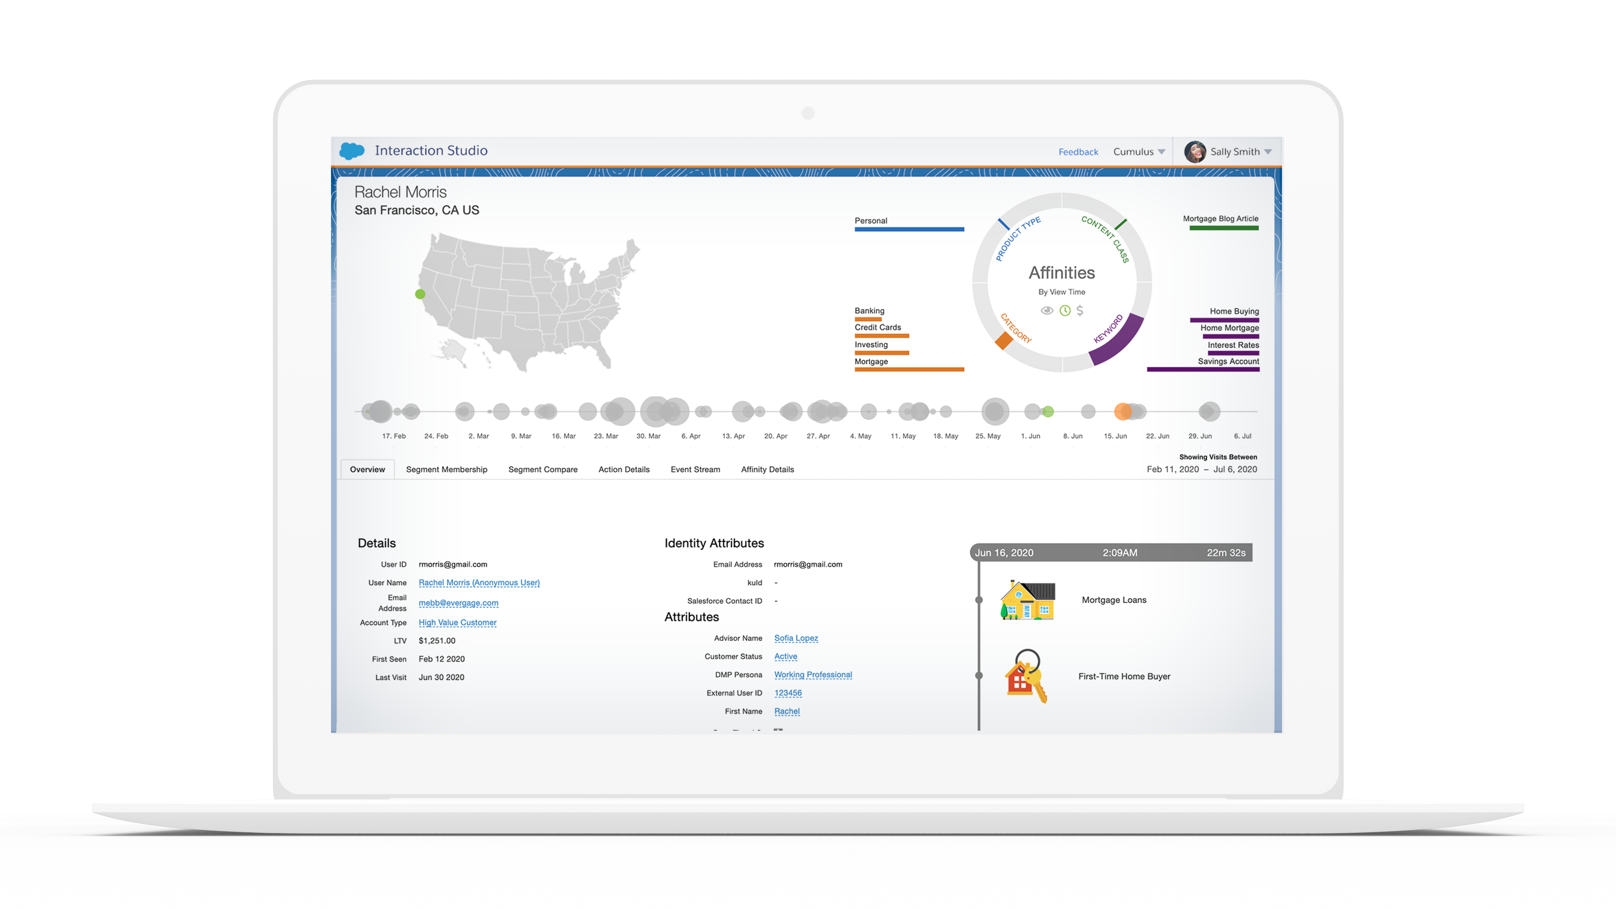1616x909 pixels.
Task: Click the $1,251.00 LTV value
Action: tap(437, 640)
